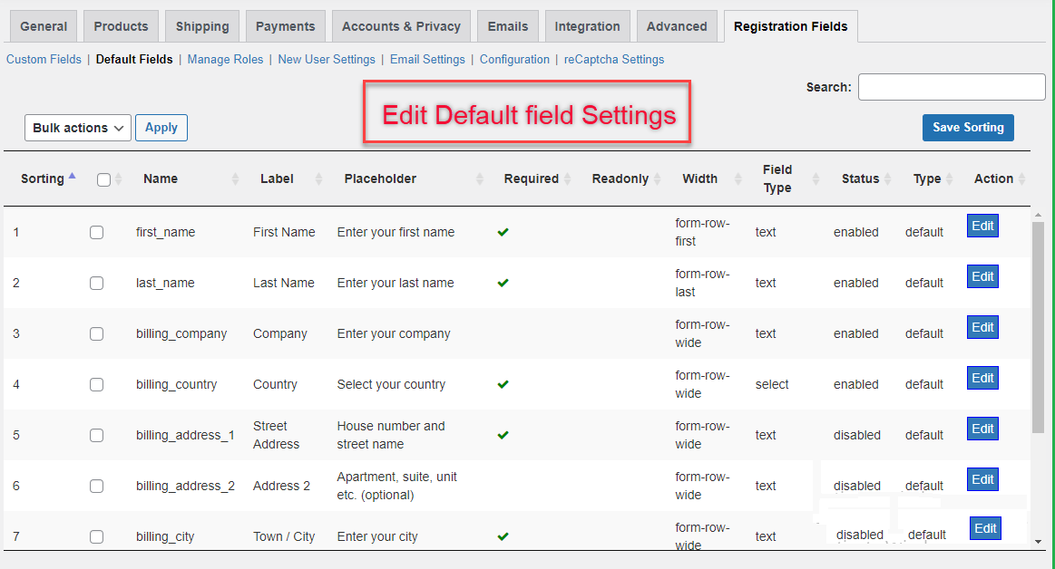1055x569 pixels.
Task: Sort table by Sorting column arrow
Action: 73,177
